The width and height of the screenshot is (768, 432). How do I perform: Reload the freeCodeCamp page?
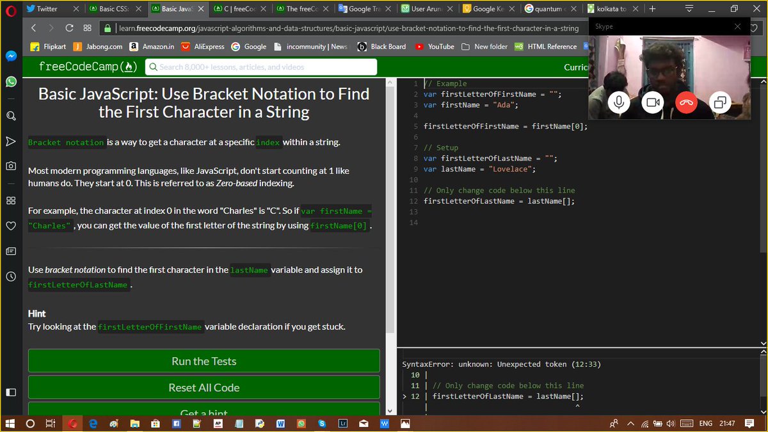pyautogui.click(x=69, y=28)
